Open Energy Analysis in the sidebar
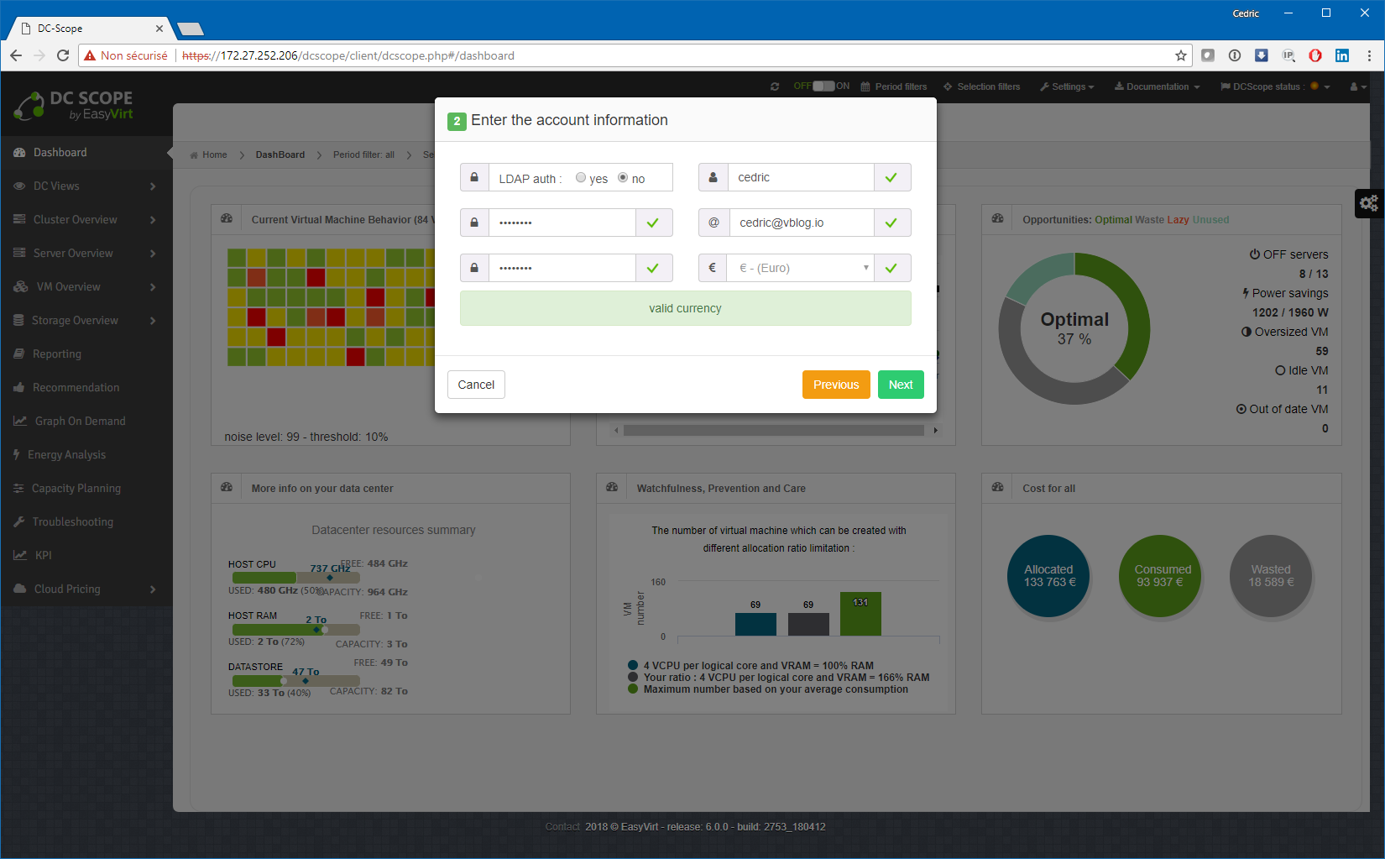 click(67, 454)
